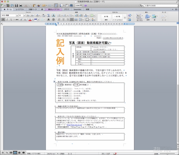The width and height of the screenshot is (179, 155).
Task: Apply the red font color swatch
Action: tap(30, 19)
